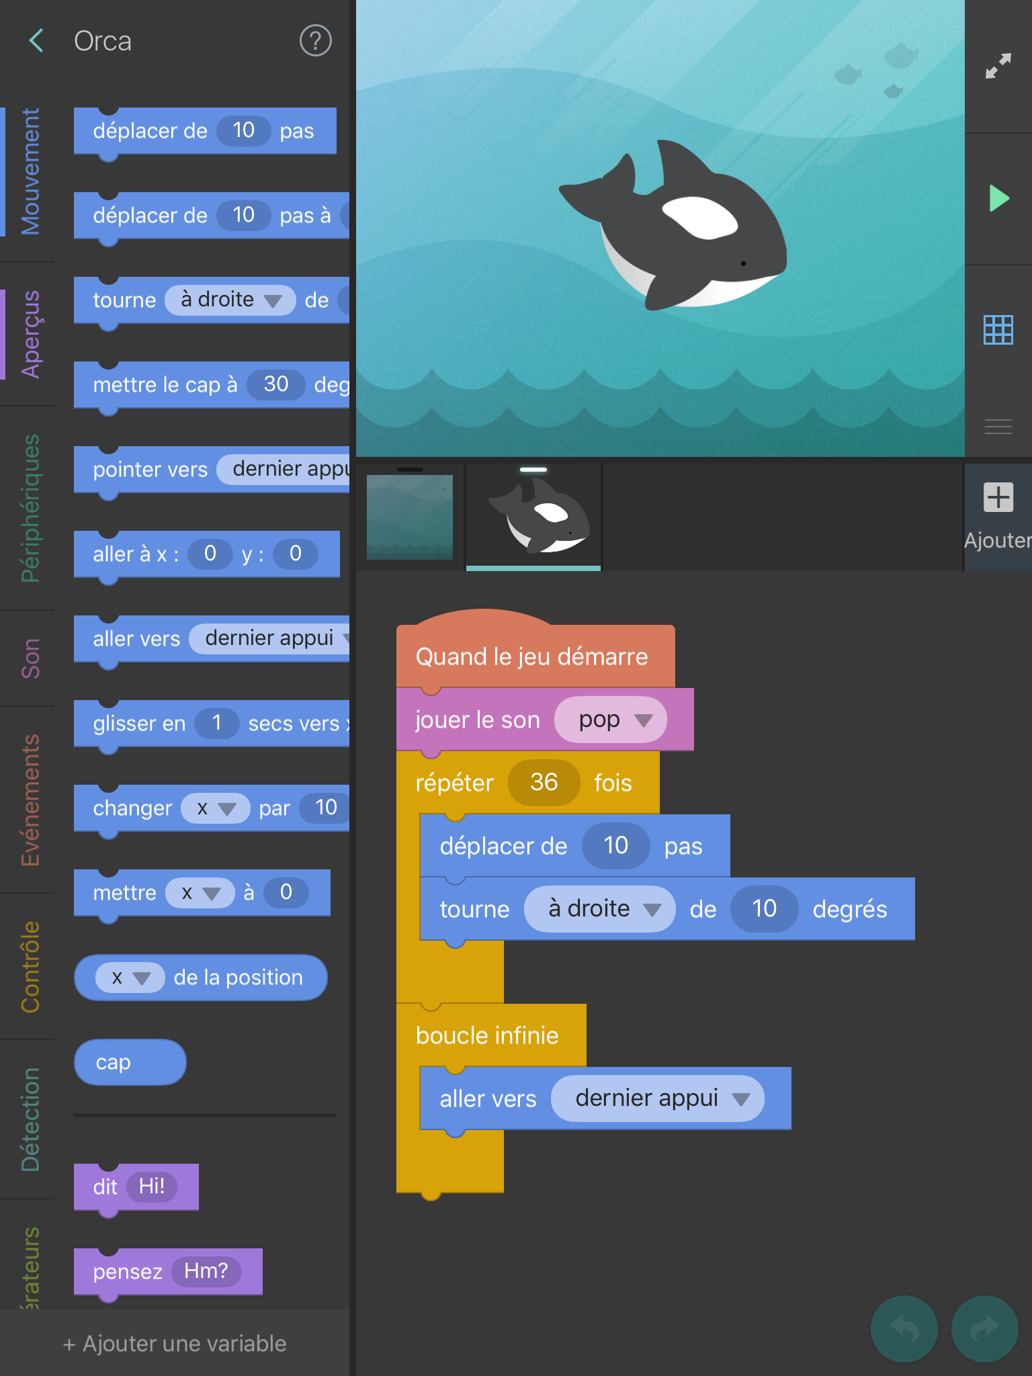Open the Son category tab
Image resolution: width=1032 pixels, height=1376 pixels.
click(x=30, y=658)
